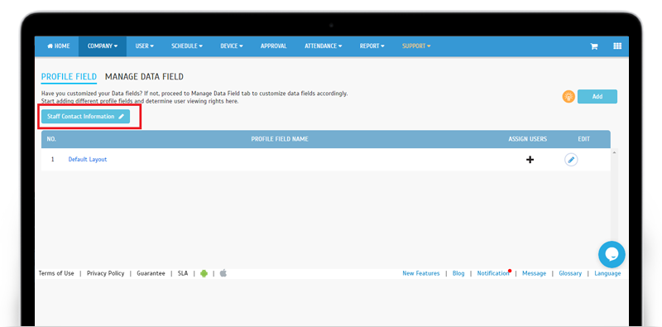The height and width of the screenshot is (327, 662).
Task: Open the Privacy Policy link
Action: point(106,273)
